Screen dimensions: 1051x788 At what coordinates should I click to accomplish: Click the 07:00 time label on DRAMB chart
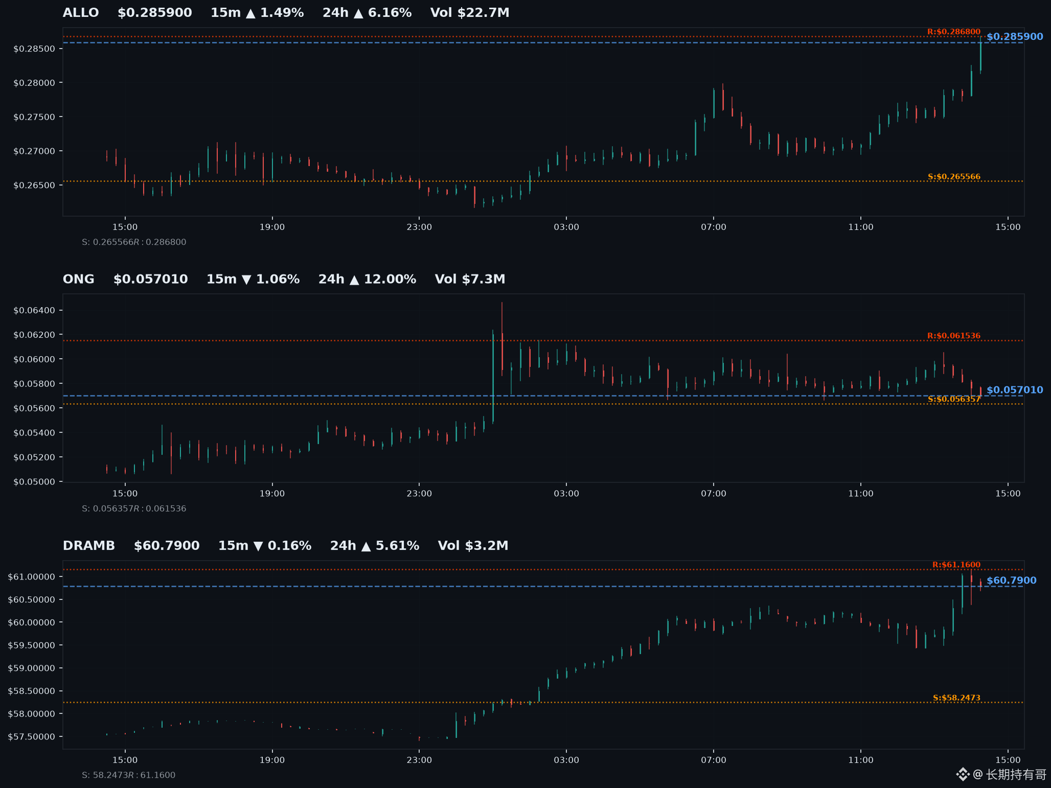click(714, 760)
